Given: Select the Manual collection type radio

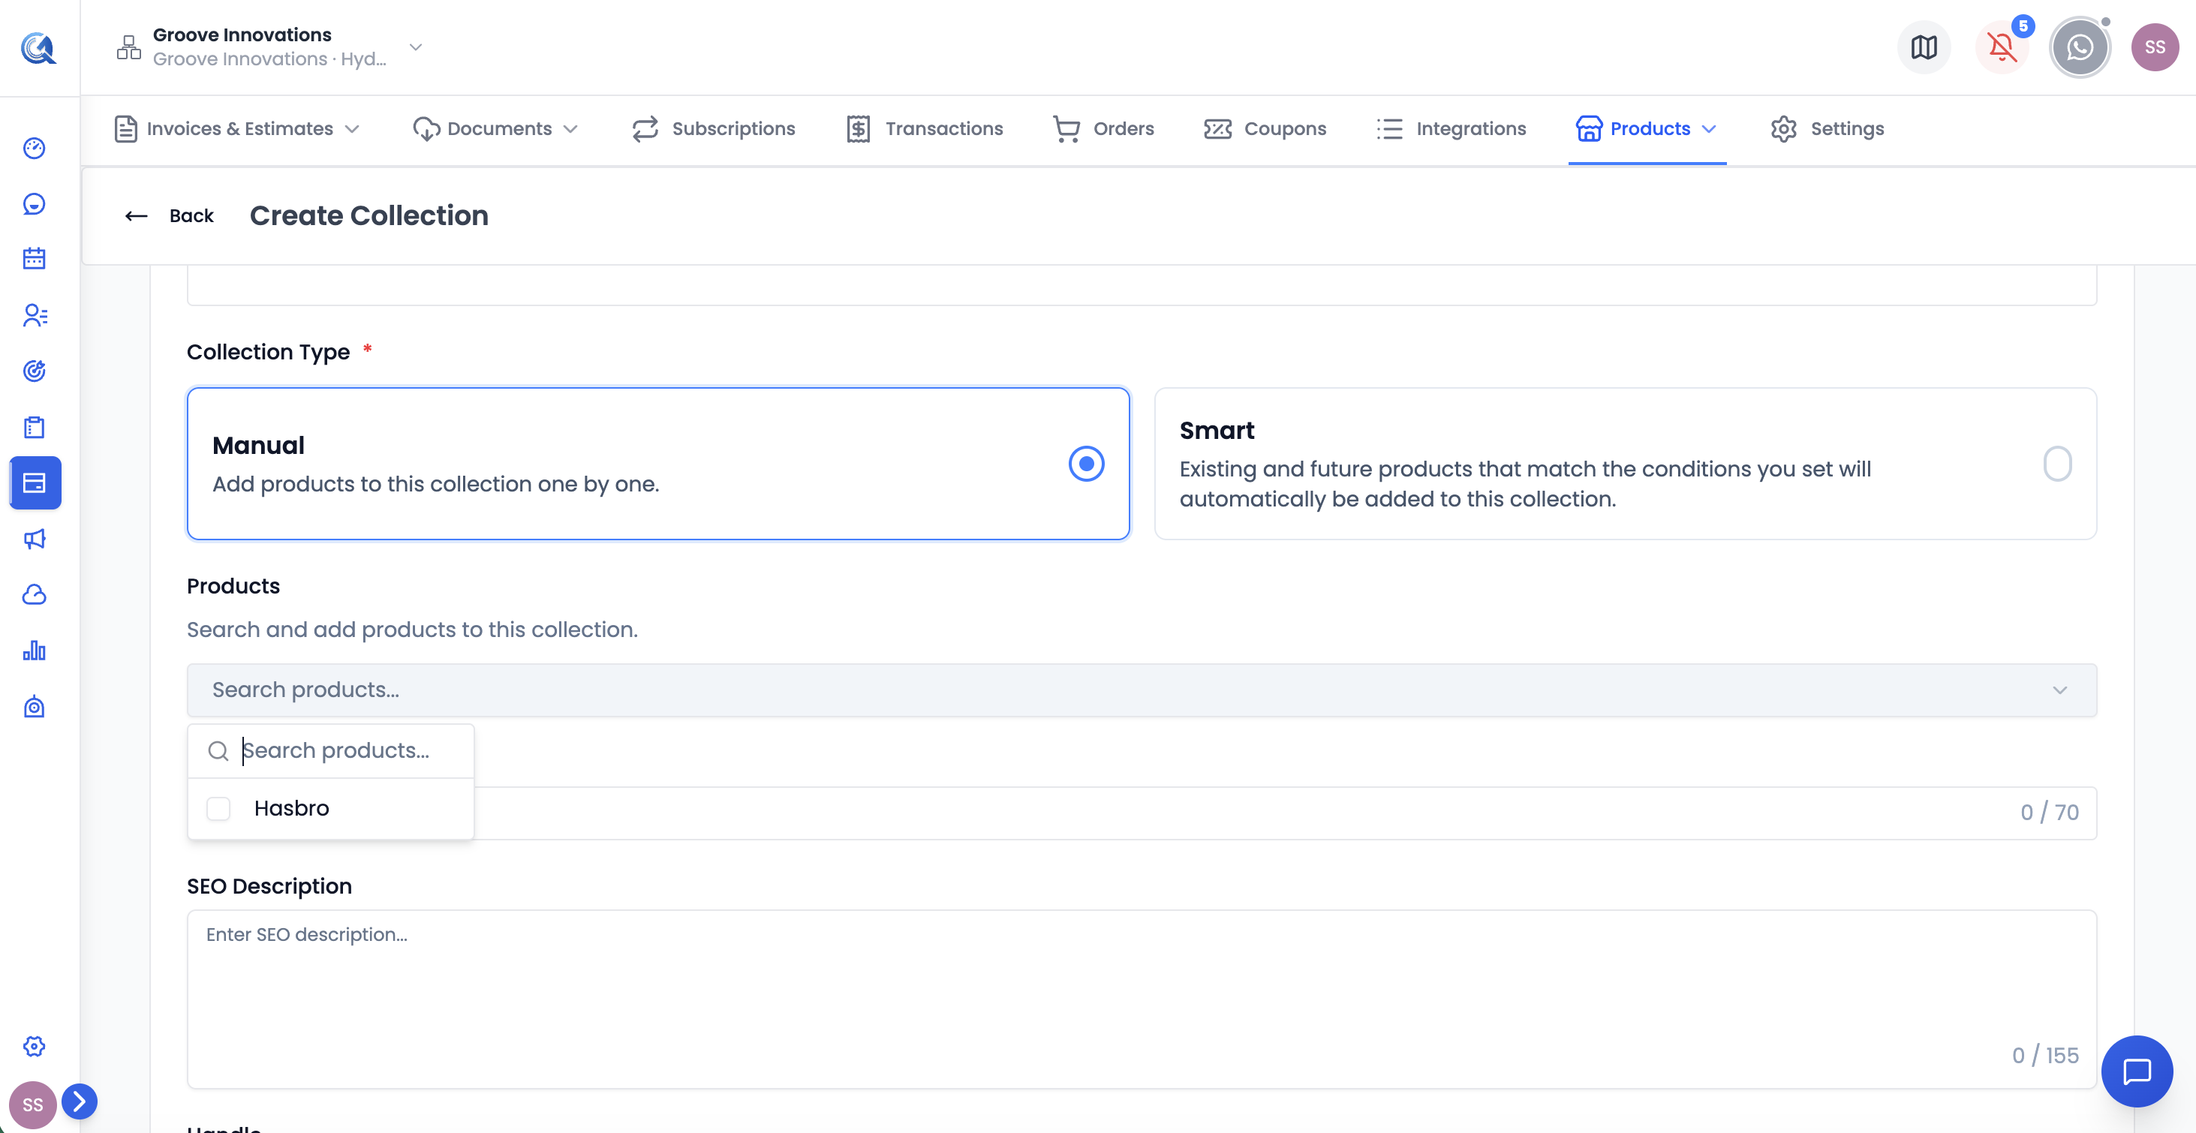Looking at the screenshot, I should pos(1086,464).
